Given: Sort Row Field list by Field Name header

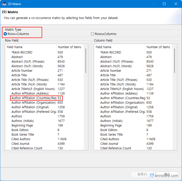Looking at the screenshot, I should pyautogui.click(x=31, y=47).
